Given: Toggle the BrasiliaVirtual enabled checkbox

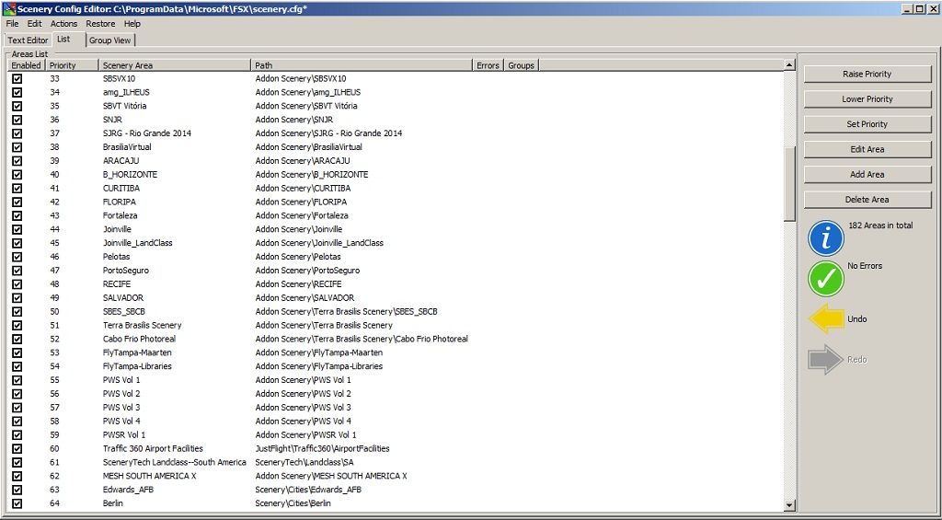Looking at the screenshot, I should tap(17, 146).
